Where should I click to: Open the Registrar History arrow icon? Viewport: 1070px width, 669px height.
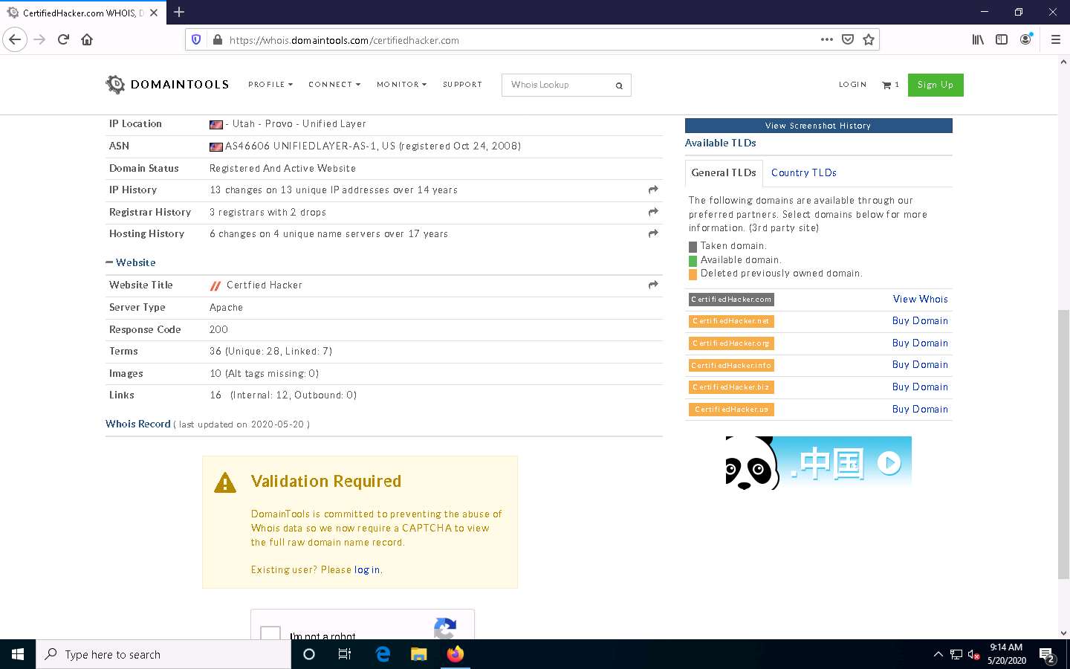pyautogui.click(x=653, y=212)
